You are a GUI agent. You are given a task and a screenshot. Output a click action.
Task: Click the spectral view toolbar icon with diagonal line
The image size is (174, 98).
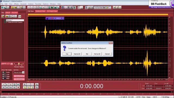click(x=63, y=7)
